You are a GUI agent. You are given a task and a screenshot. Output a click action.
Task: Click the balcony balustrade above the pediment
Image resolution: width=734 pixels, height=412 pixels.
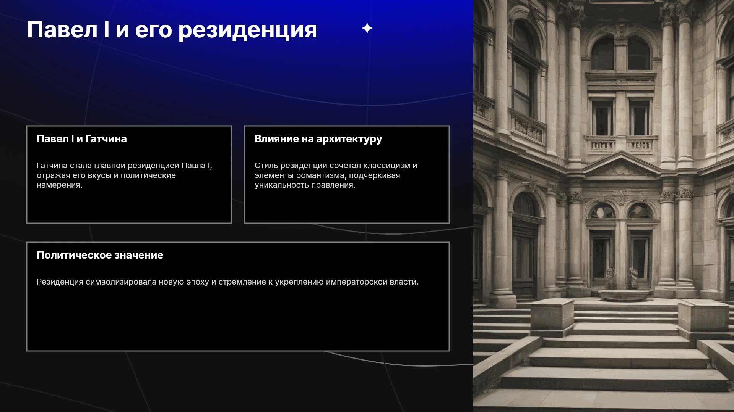click(622, 145)
